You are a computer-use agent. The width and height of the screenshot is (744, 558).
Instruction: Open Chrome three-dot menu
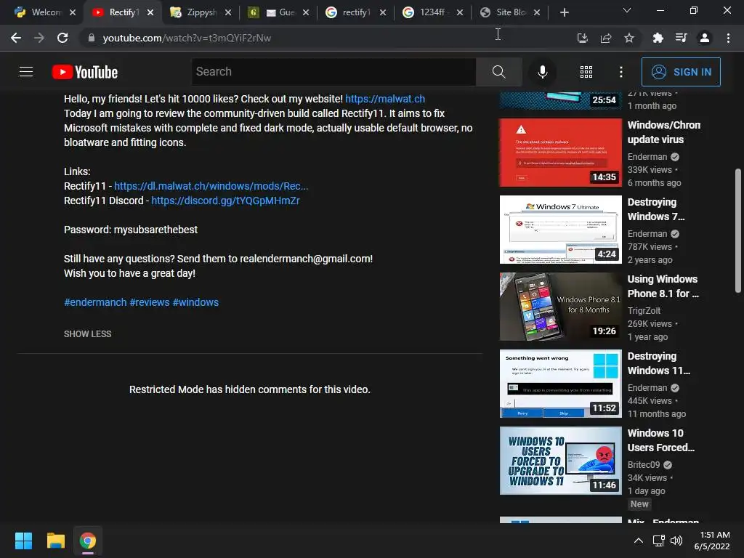[728, 38]
